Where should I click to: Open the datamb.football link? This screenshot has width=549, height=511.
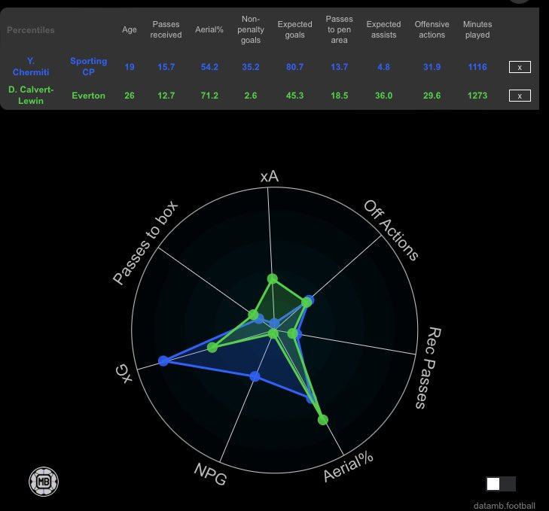tap(504, 506)
